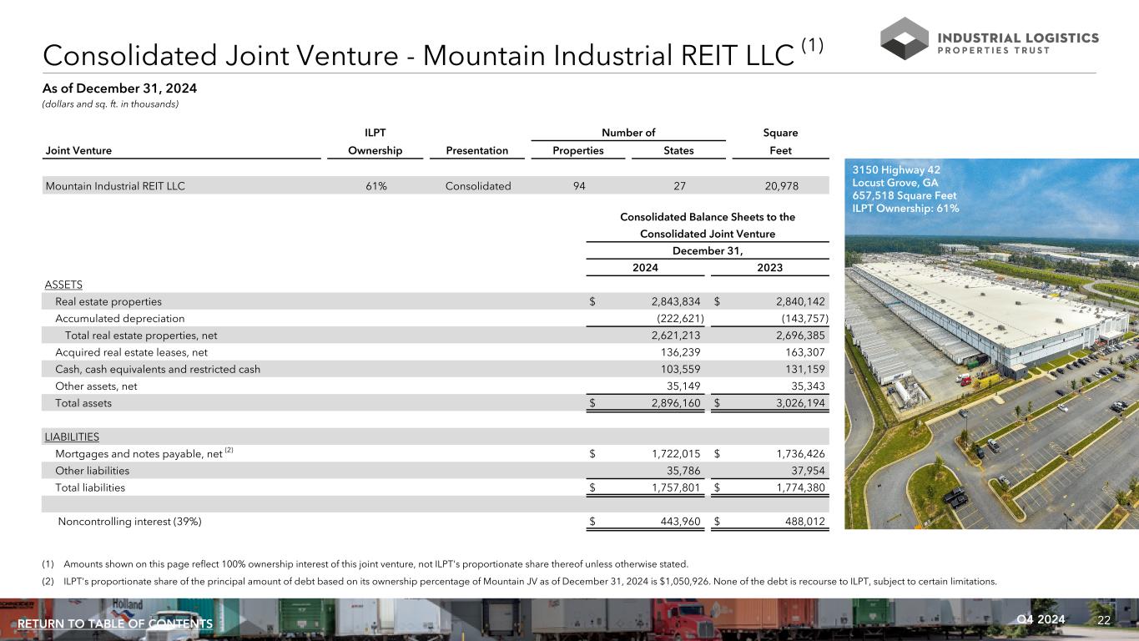
Task: Click the Q4 2024 footer label
Action: (x=1041, y=619)
